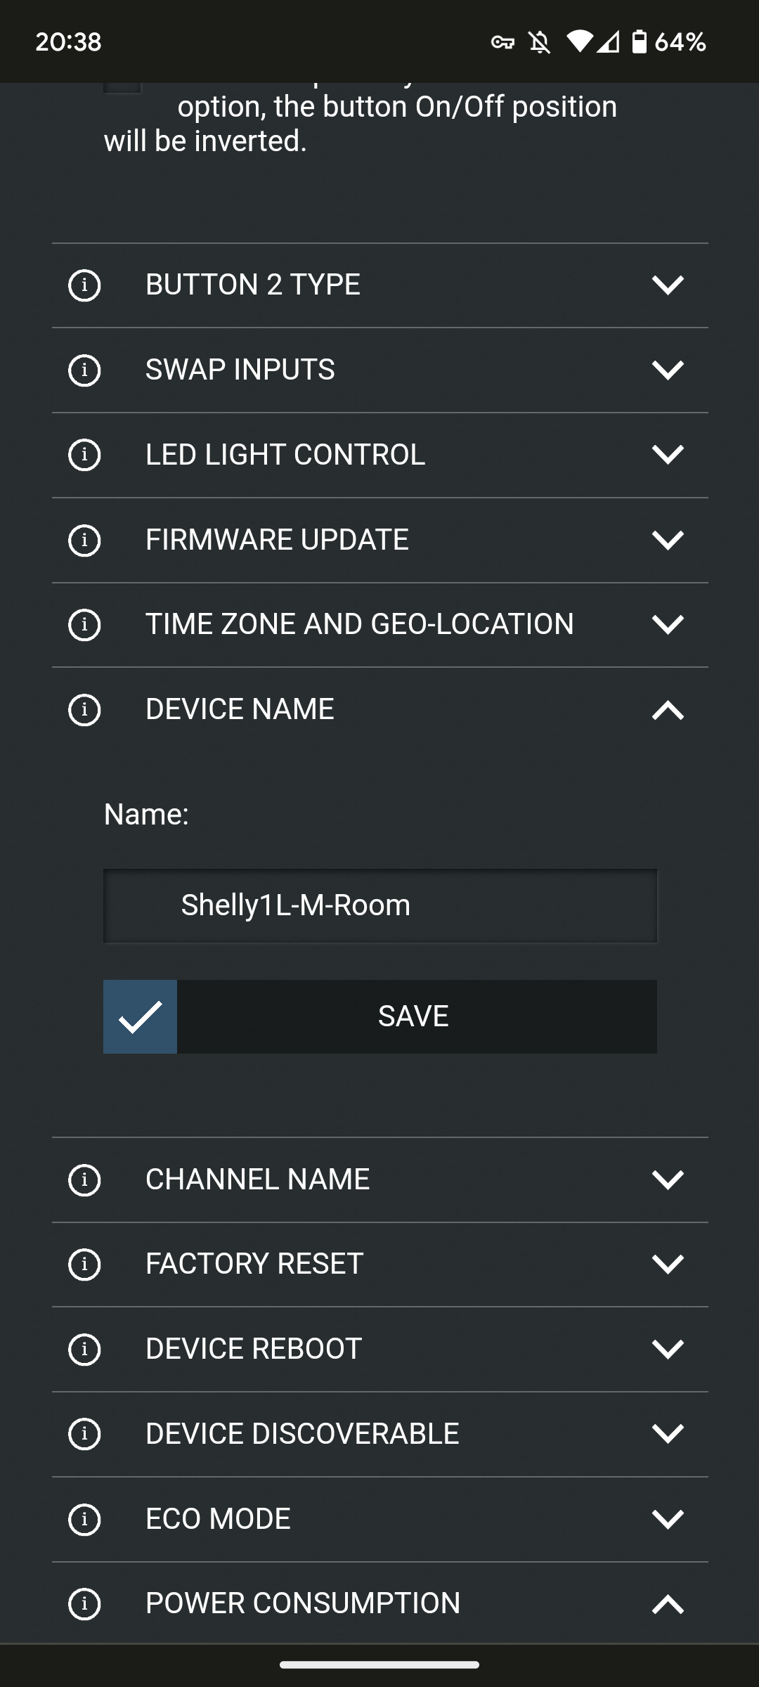This screenshot has height=1687, width=759.
Task: Open the Firmware Update section
Action: (x=379, y=540)
